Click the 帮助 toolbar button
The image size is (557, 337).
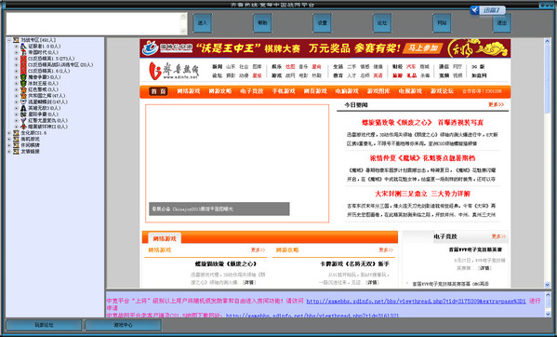click(x=262, y=23)
